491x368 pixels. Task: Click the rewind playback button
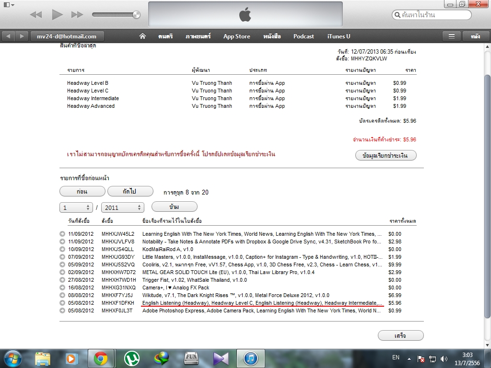(36, 15)
